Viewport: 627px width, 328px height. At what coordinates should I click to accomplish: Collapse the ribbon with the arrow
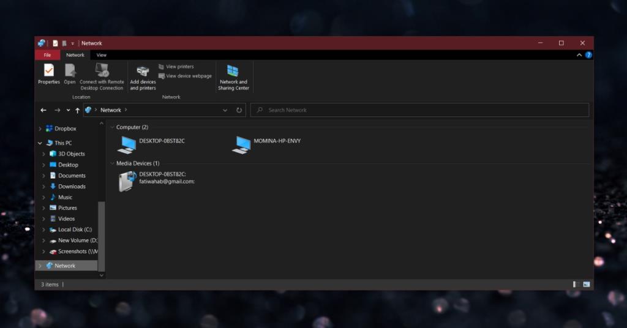tap(579, 55)
